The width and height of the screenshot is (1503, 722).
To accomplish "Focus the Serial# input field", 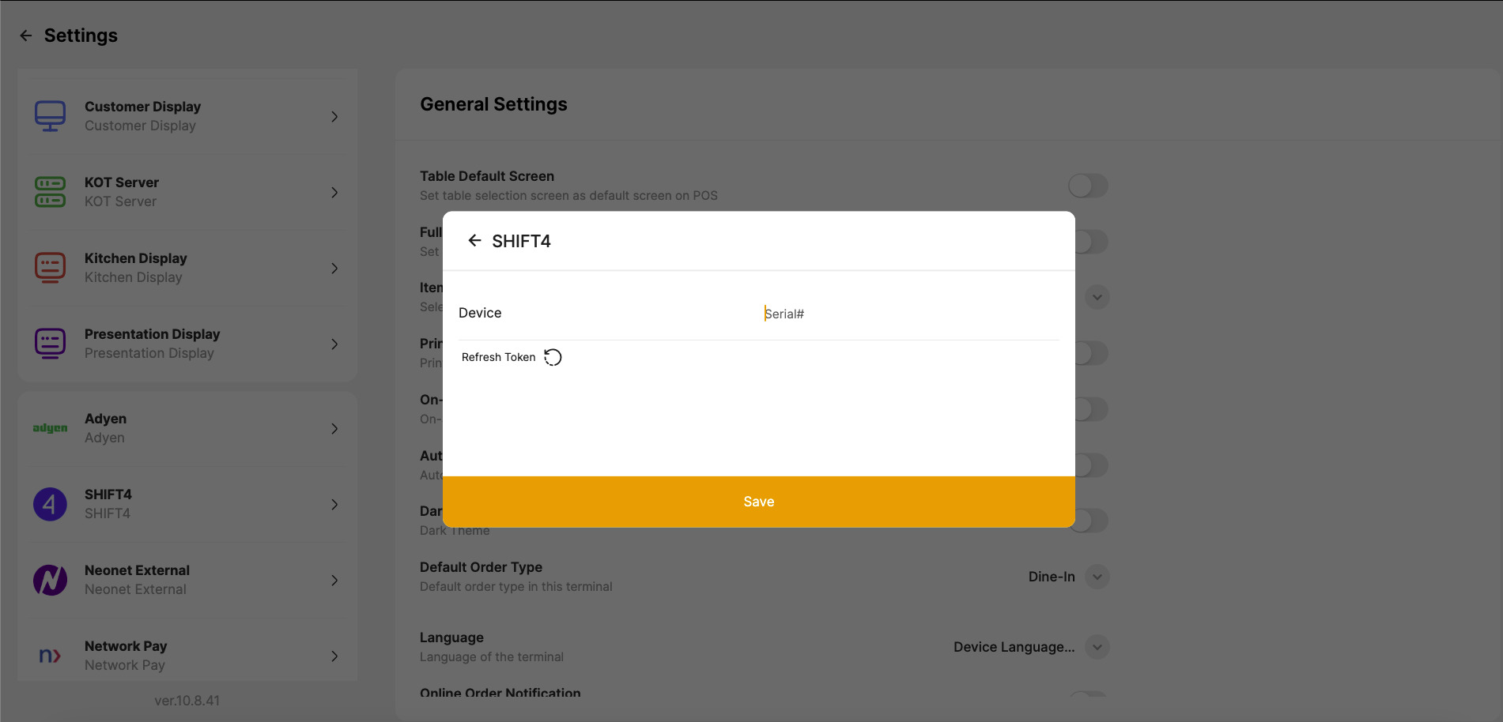I will 911,314.
